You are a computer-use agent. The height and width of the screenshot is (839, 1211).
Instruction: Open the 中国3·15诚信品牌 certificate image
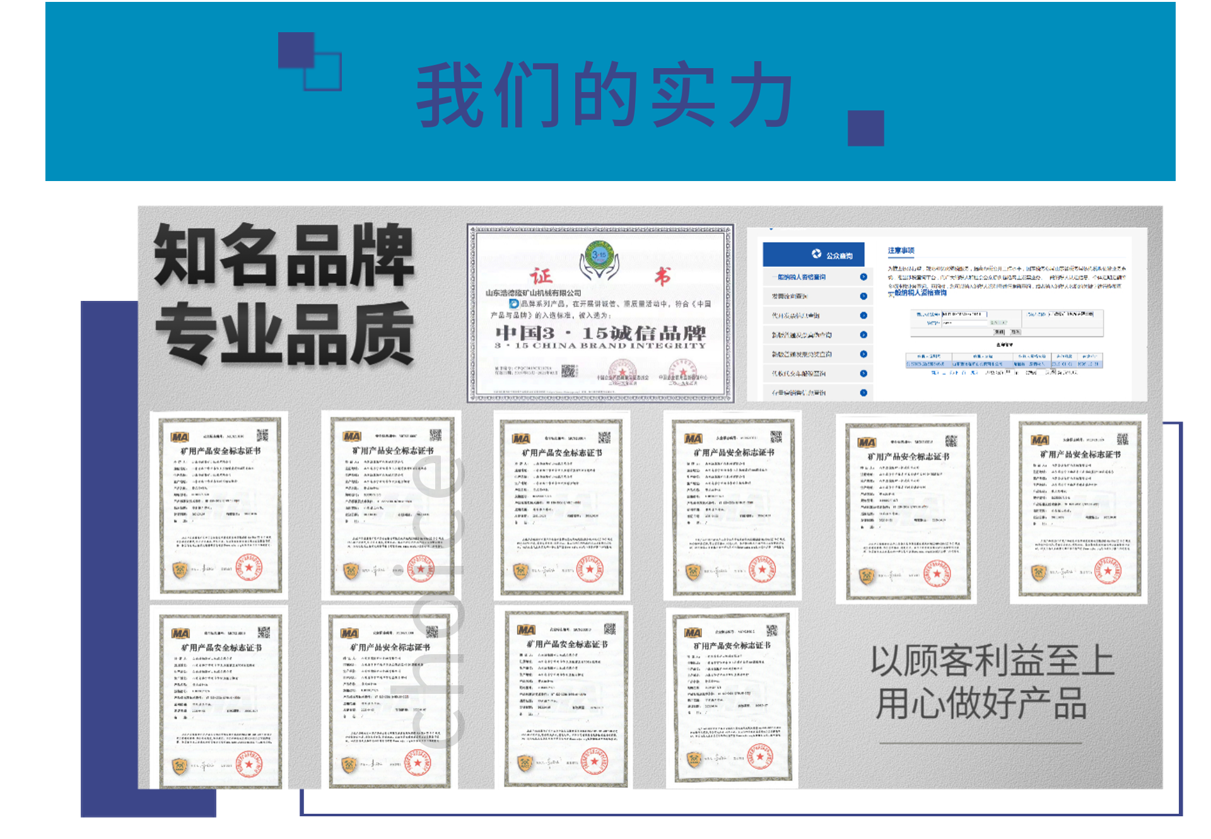point(600,313)
